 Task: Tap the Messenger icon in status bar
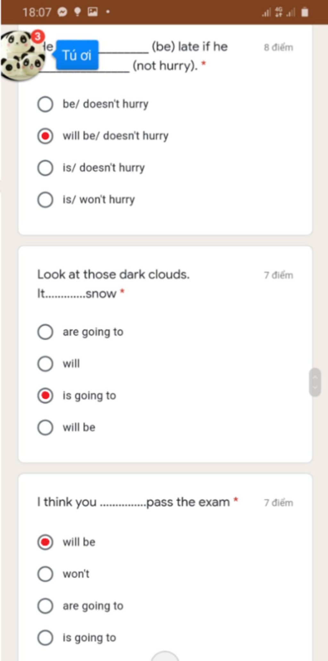62,12
